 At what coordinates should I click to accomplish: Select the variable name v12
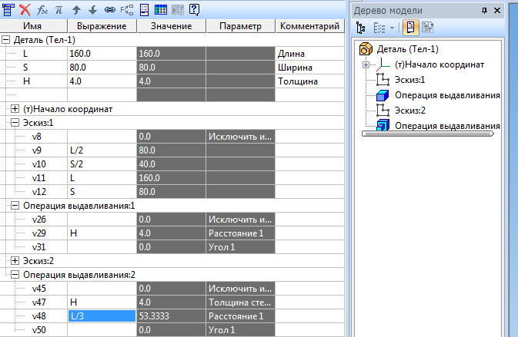tap(39, 192)
